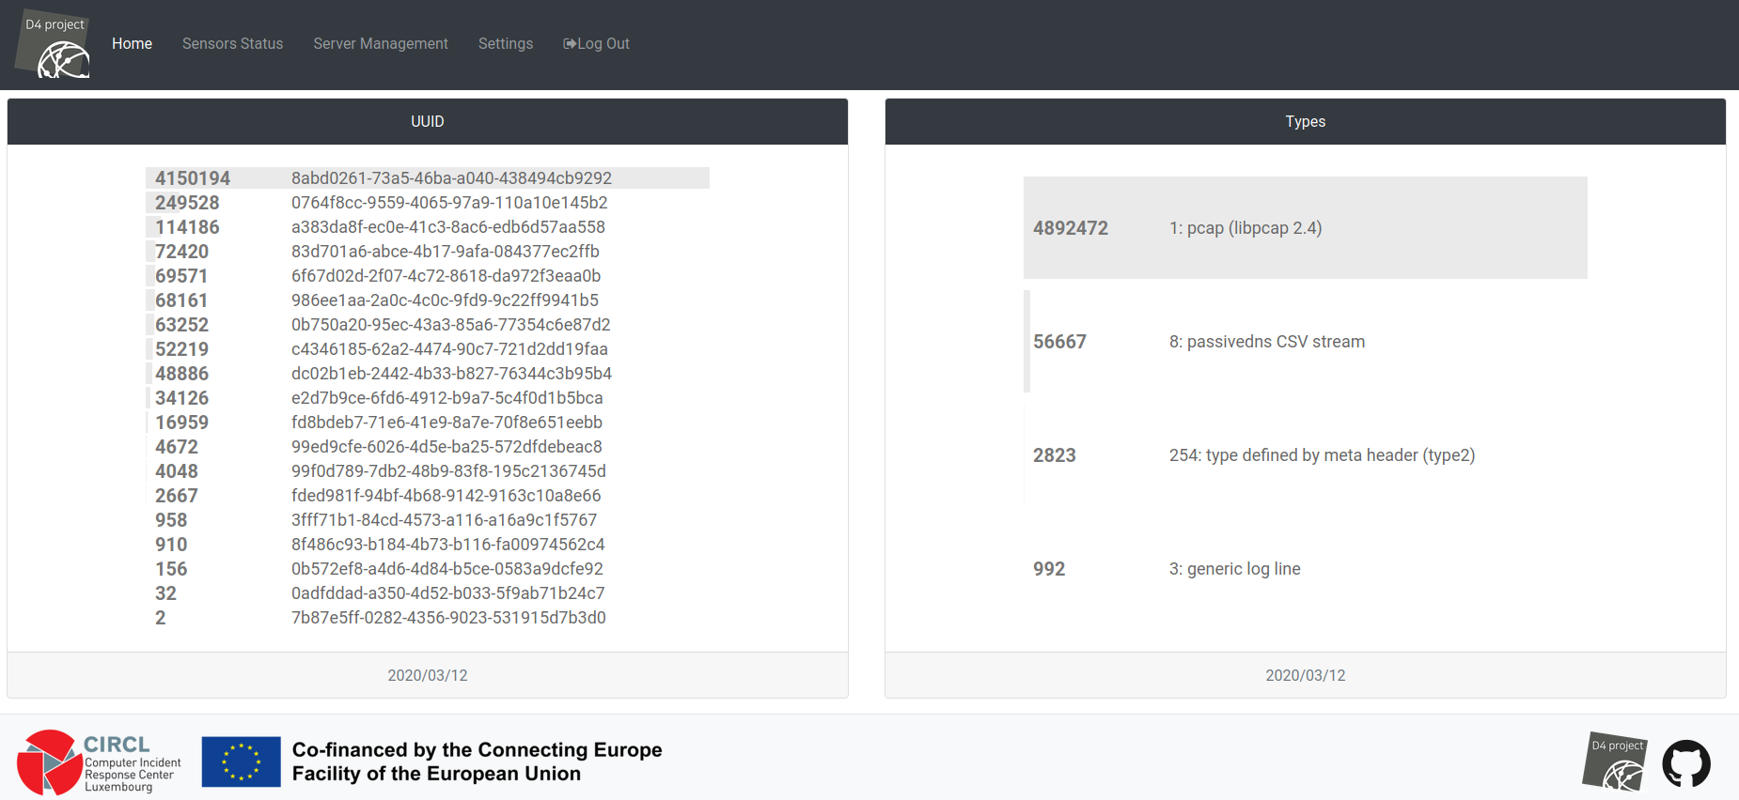Image resolution: width=1739 pixels, height=800 pixels.
Task: Select the generic log line type
Action: click(1234, 569)
